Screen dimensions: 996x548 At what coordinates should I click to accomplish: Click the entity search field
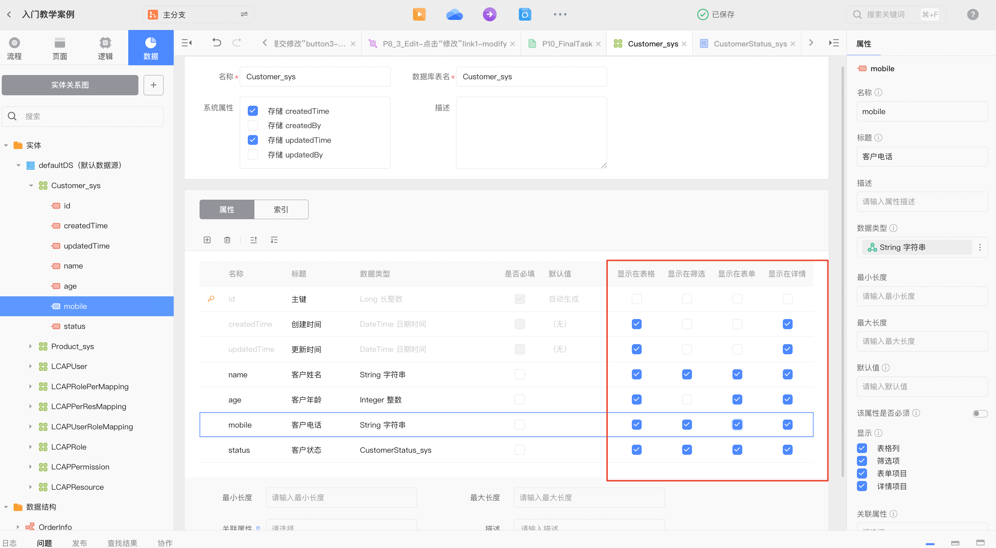[x=82, y=116]
